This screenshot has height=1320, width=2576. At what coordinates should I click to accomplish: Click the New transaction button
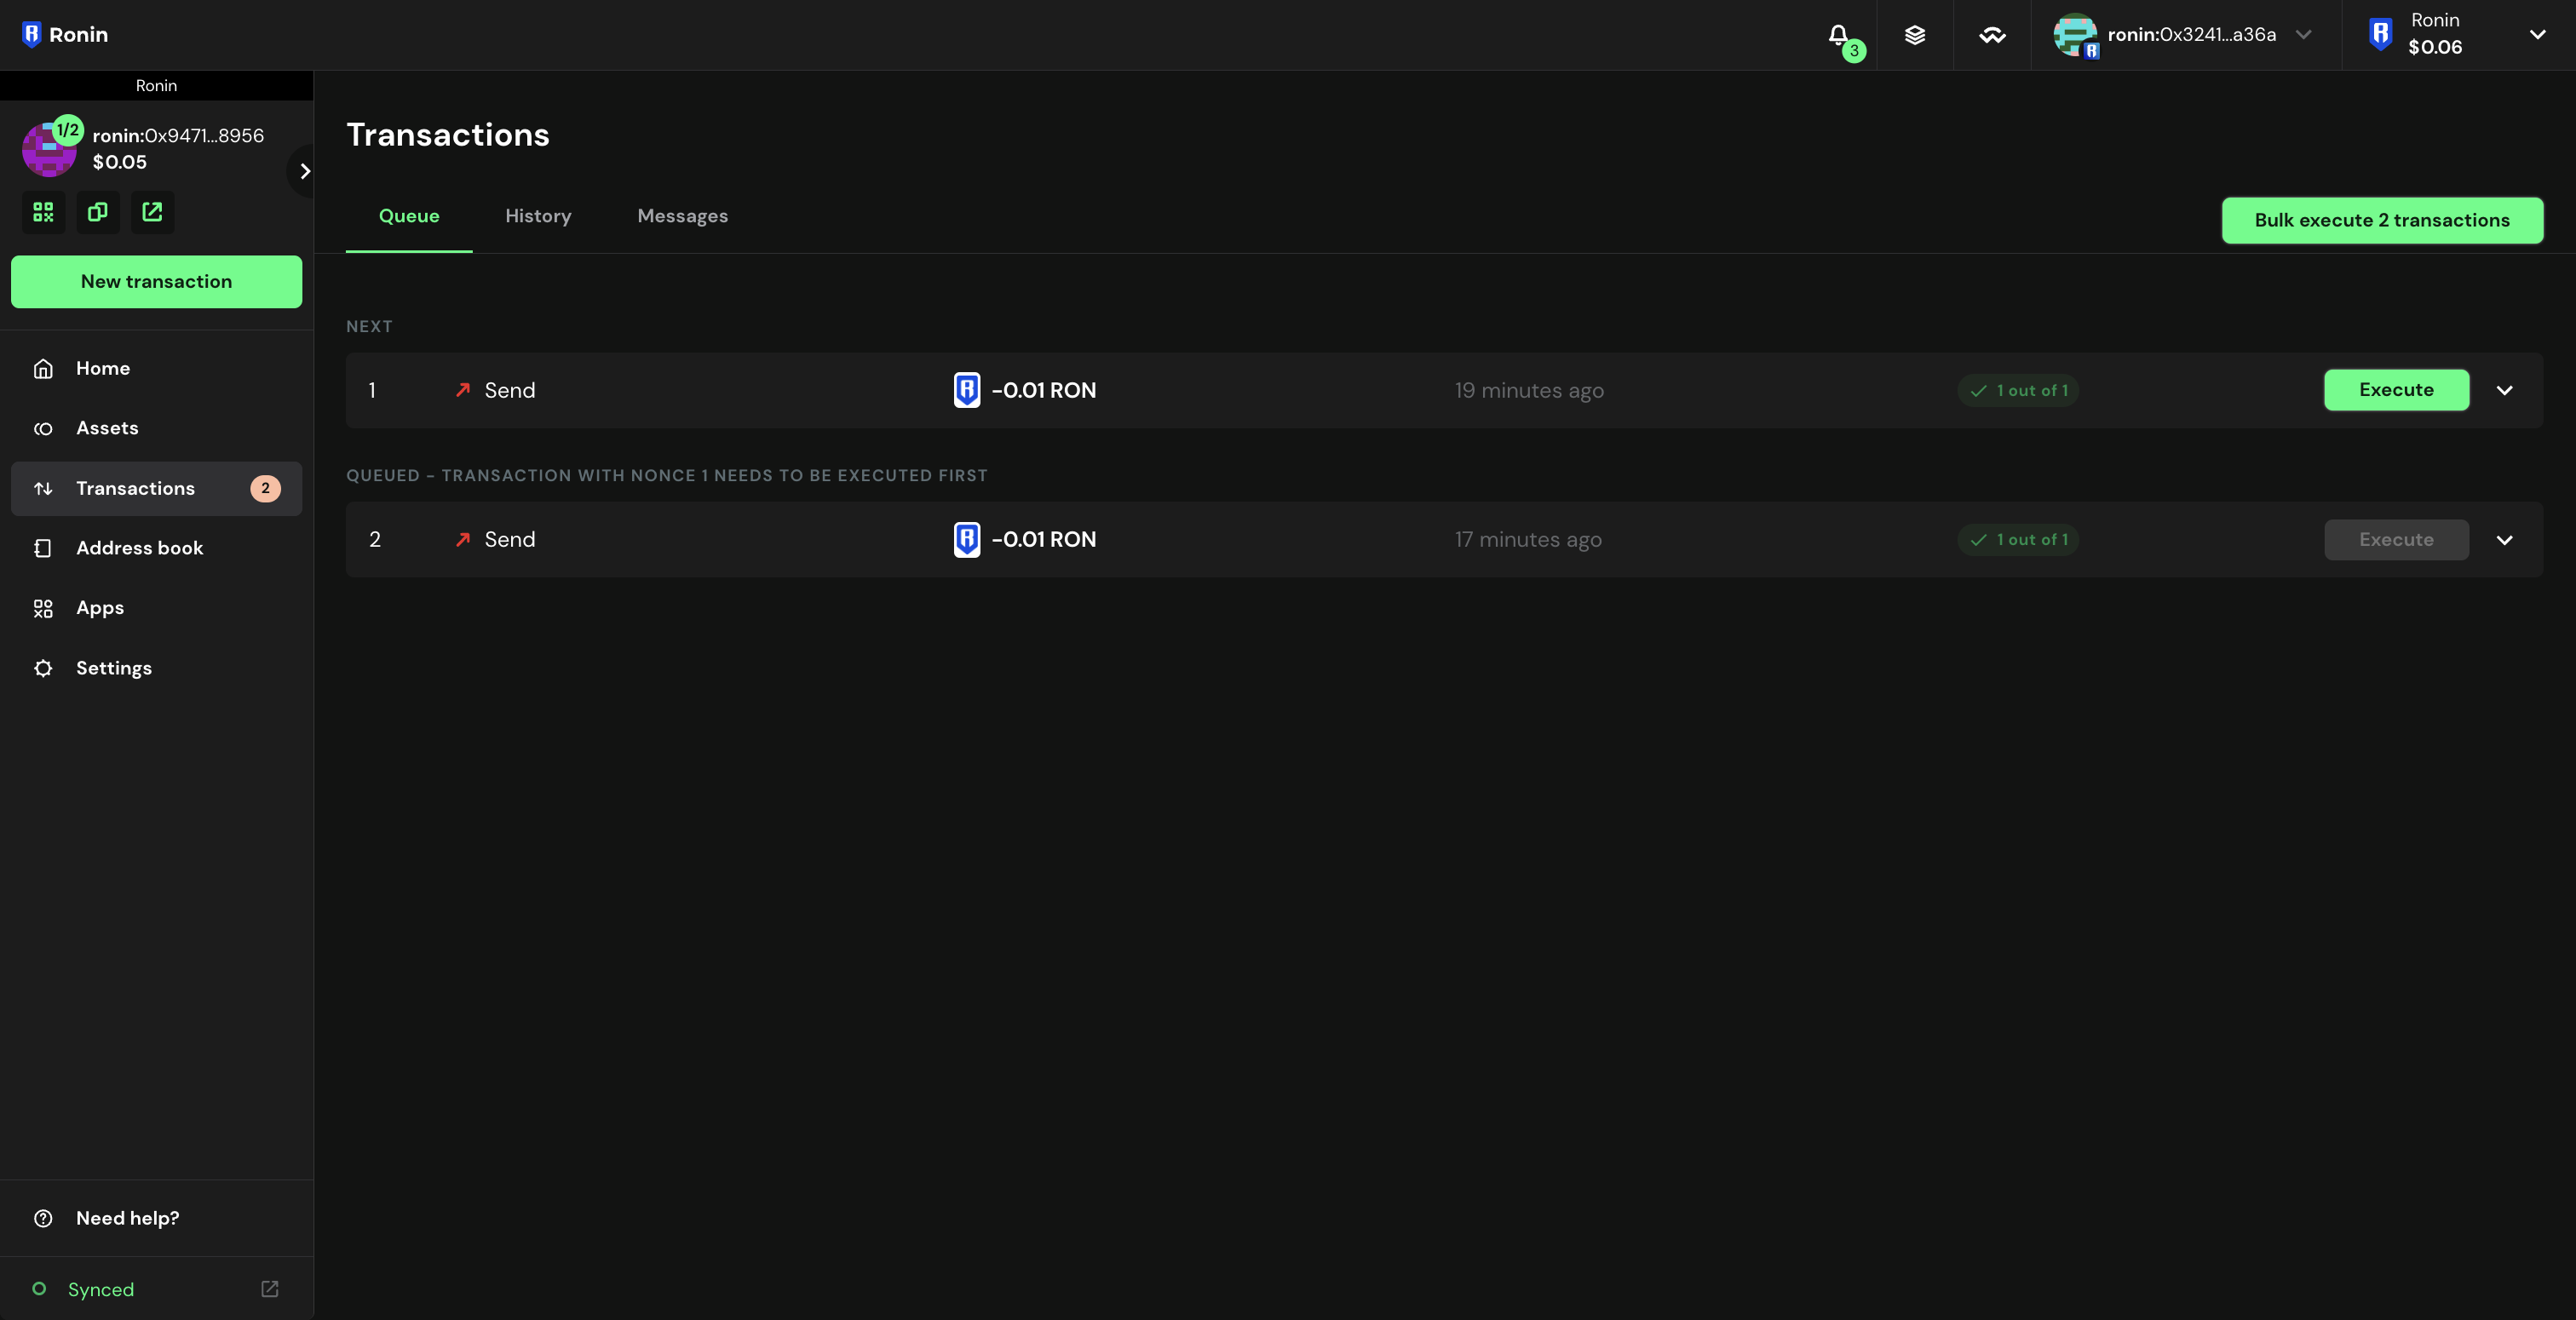click(156, 281)
